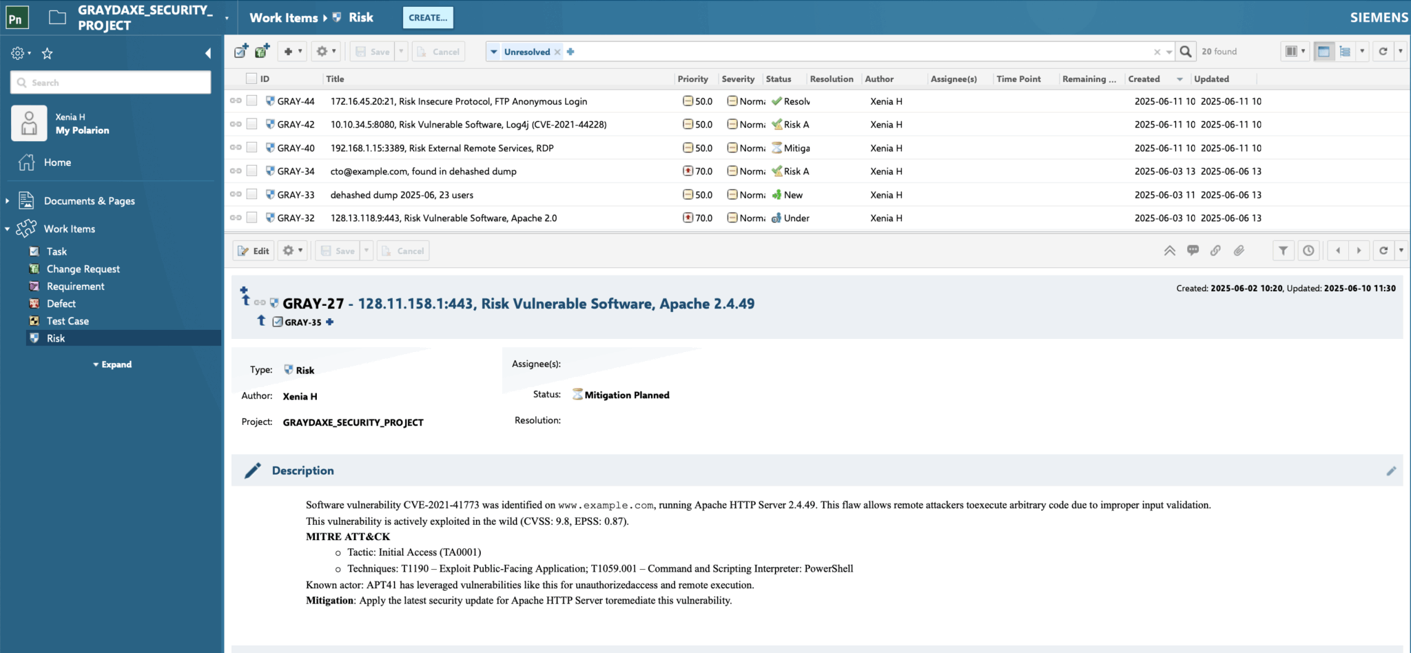The image size is (1411, 653).
Task: Click the Xenia H user avatar
Action: [29, 123]
